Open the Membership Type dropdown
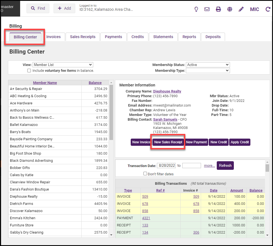The height and width of the screenshot is (246, 273). [x=208, y=71]
